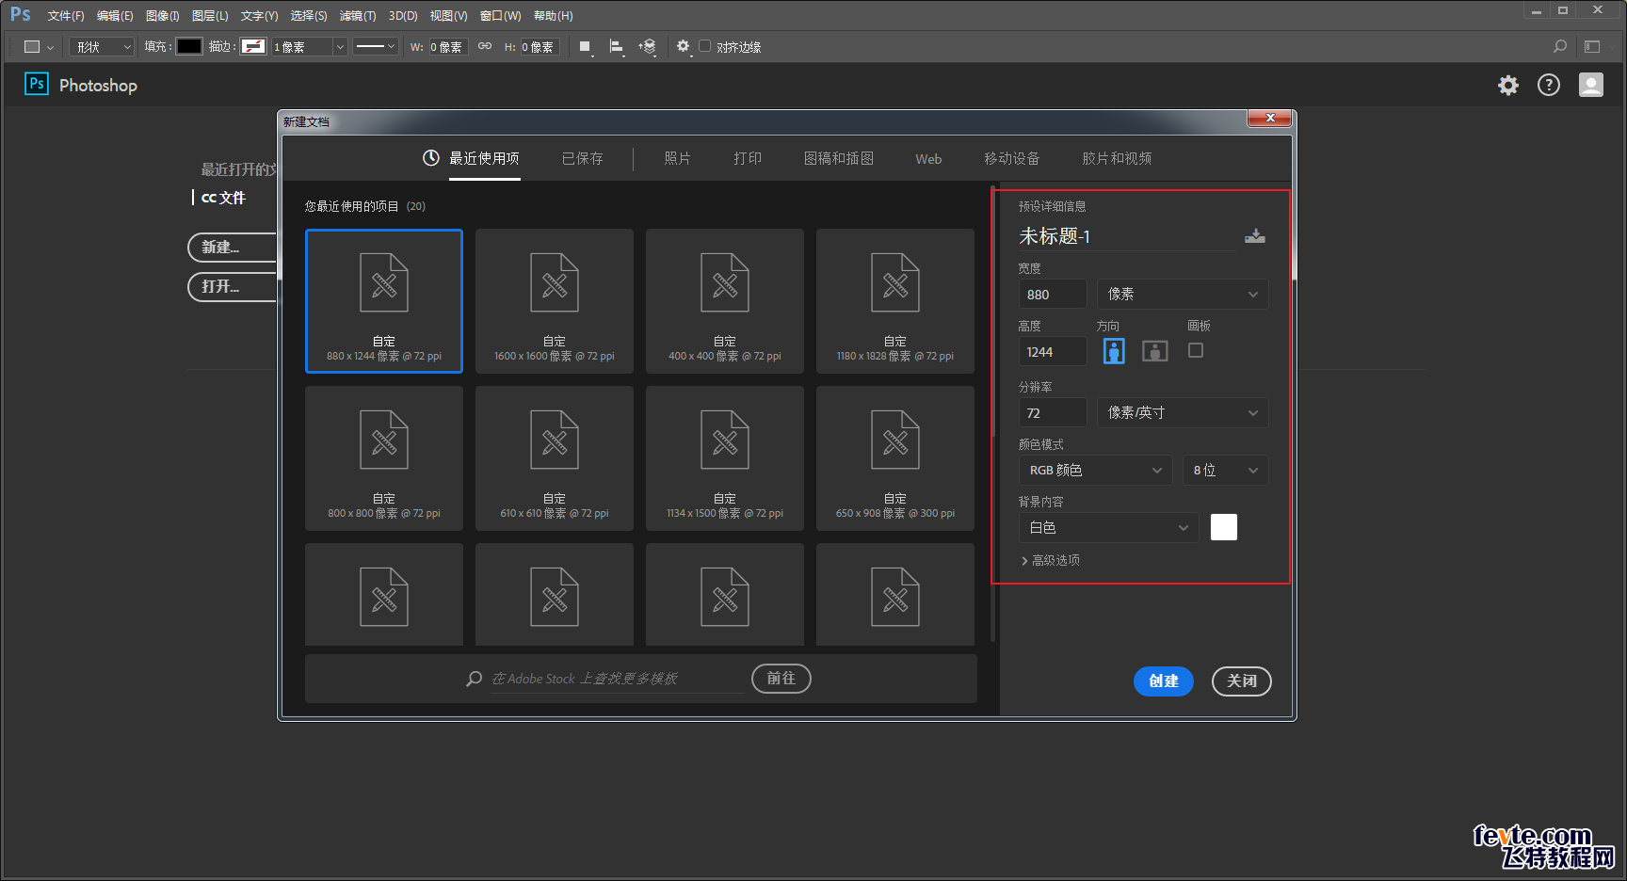
Task: Switch to the 移动设备 tab
Action: [x=1012, y=158]
